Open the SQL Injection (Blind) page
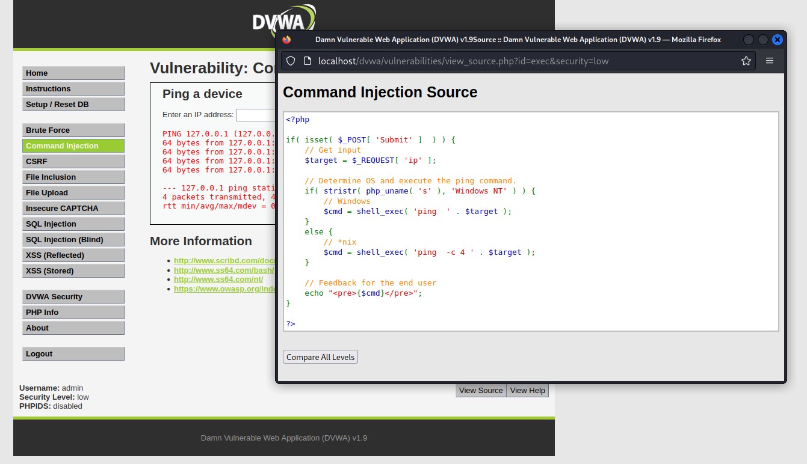 (73, 240)
